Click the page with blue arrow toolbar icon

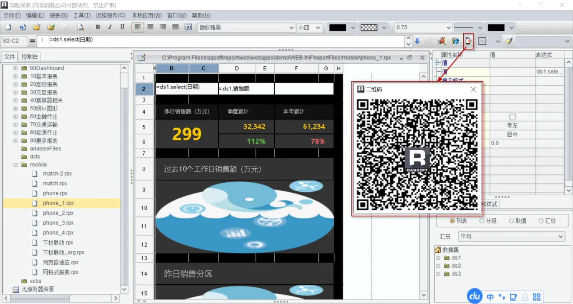pos(23,28)
